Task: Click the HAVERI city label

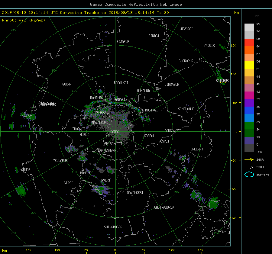Action: pyautogui.click(x=105, y=180)
